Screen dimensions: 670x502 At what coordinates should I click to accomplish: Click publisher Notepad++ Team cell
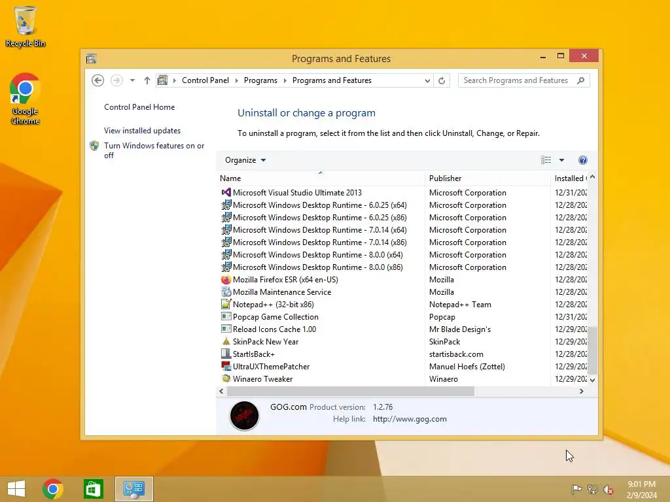pos(460,305)
